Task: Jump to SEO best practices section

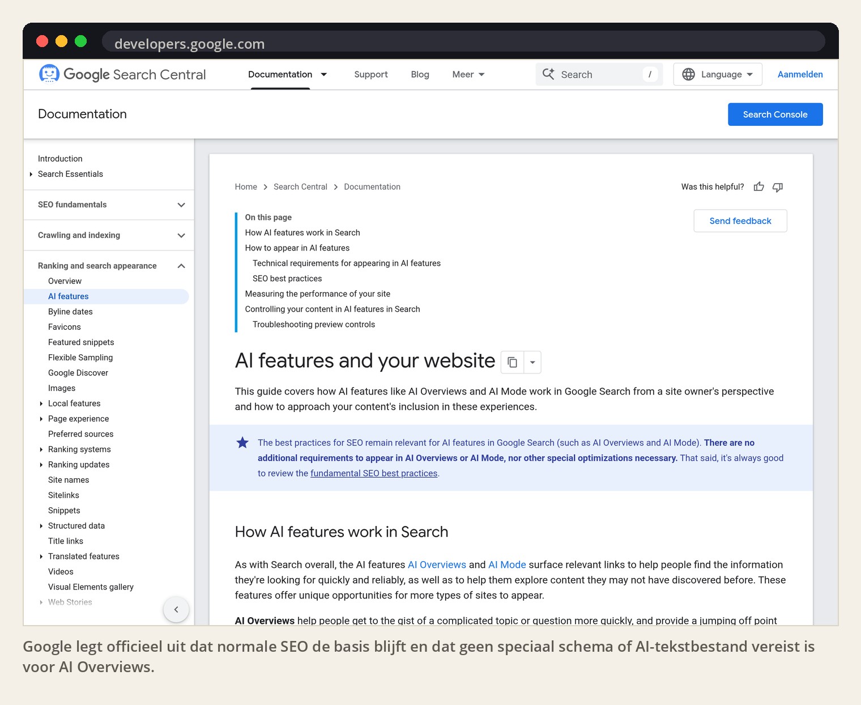Action: click(x=287, y=279)
